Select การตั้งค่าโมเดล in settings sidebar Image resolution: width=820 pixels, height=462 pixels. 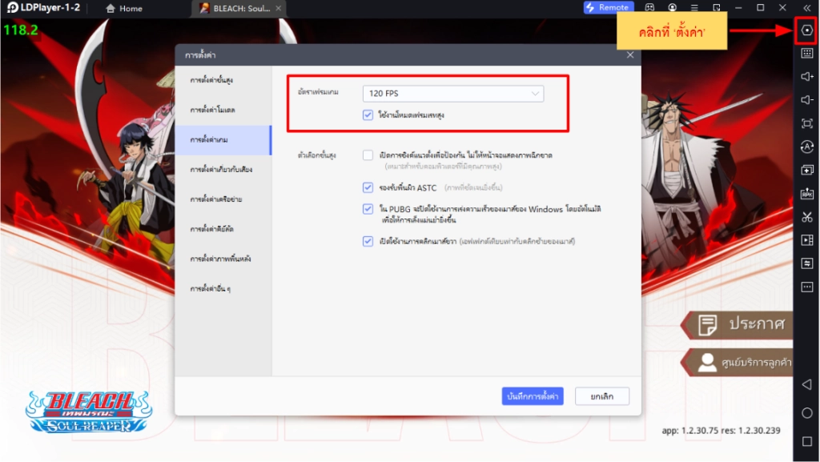click(x=223, y=110)
